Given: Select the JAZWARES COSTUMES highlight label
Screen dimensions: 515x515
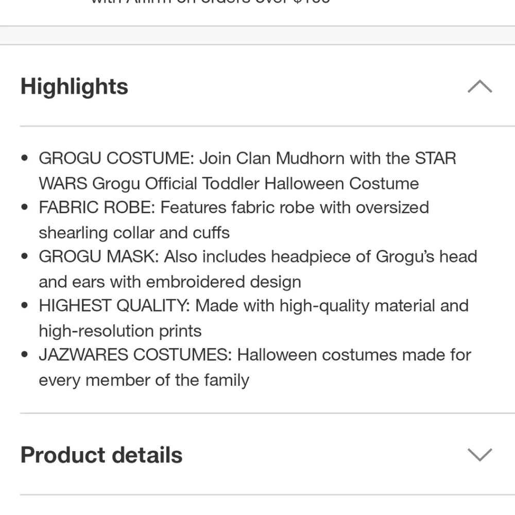Looking at the screenshot, I should pyautogui.click(x=135, y=355).
